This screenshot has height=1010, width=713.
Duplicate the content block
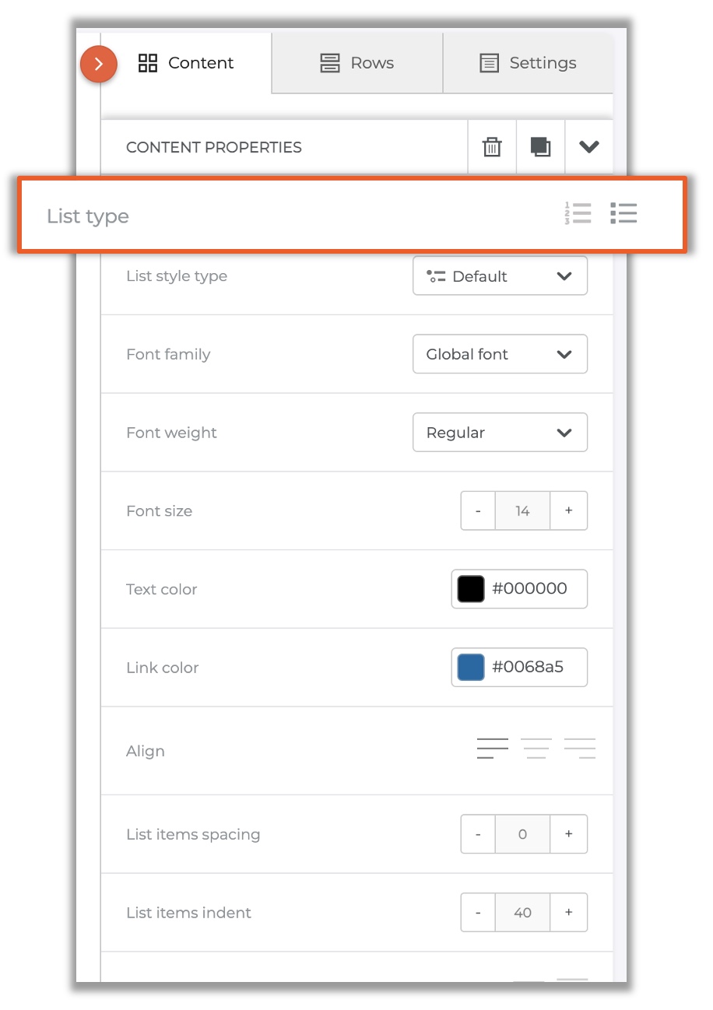(540, 146)
